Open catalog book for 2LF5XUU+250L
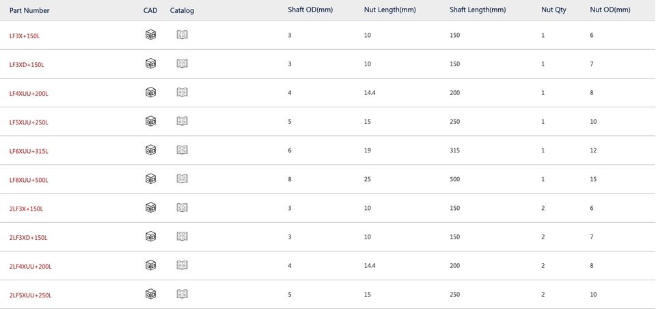Screen dimensions: 656x309 (x=182, y=295)
